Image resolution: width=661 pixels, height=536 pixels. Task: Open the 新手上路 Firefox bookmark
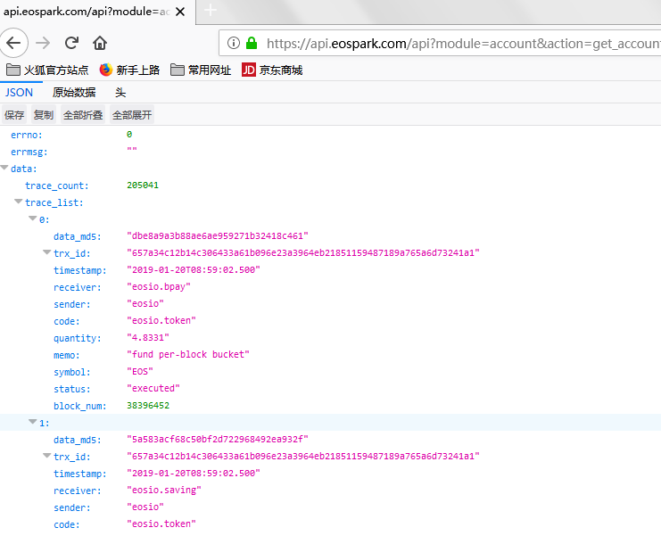(129, 70)
